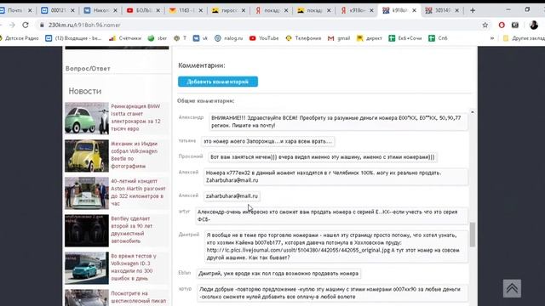Expand the bookmarks overflow chevron

(492, 38)
